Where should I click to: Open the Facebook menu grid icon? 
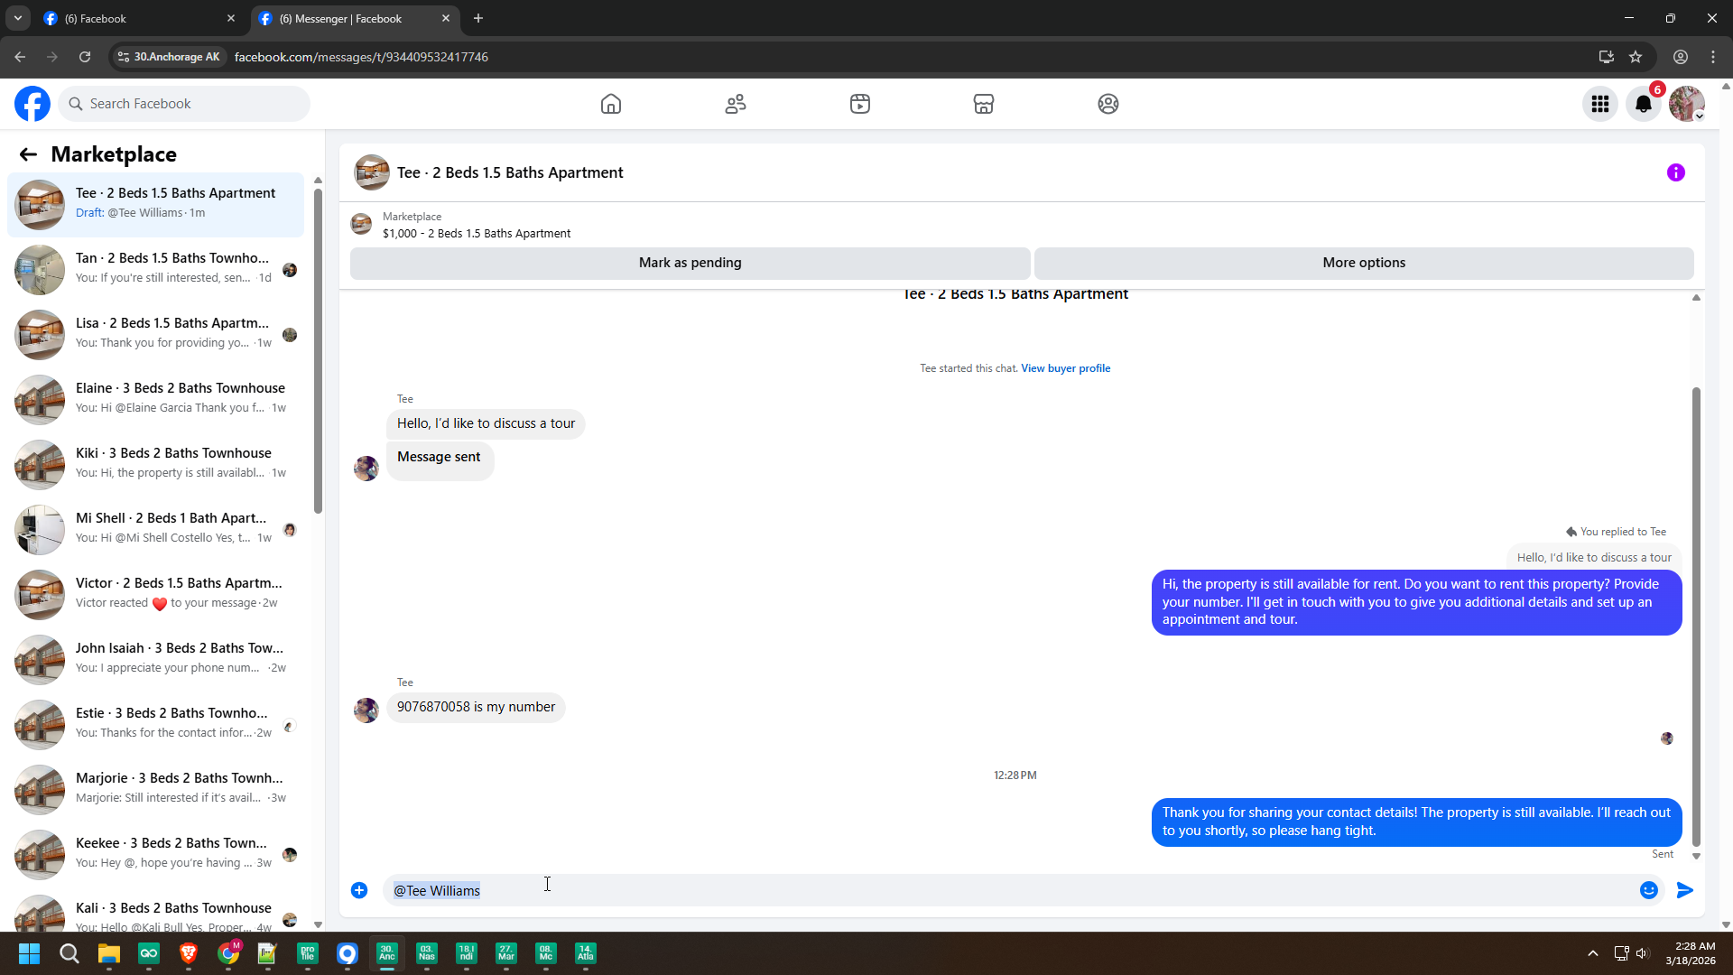[1600, 104]
